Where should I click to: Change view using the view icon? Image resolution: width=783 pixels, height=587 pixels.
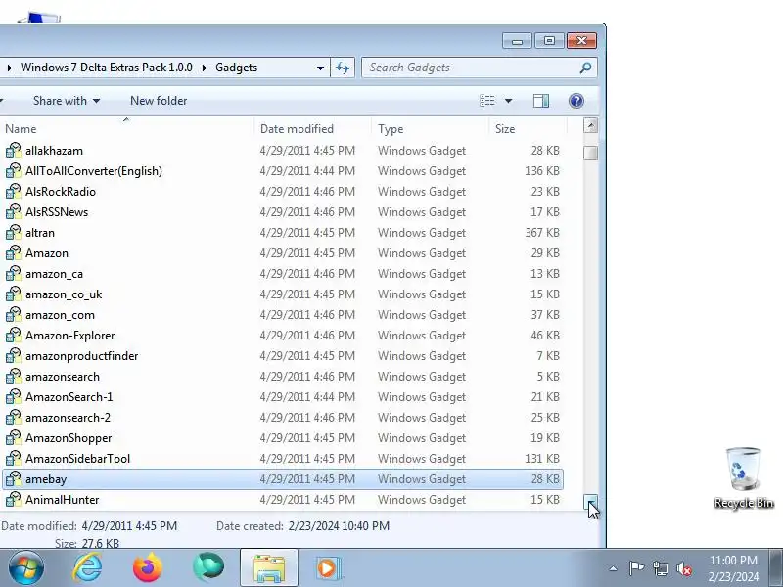(486, 101)
